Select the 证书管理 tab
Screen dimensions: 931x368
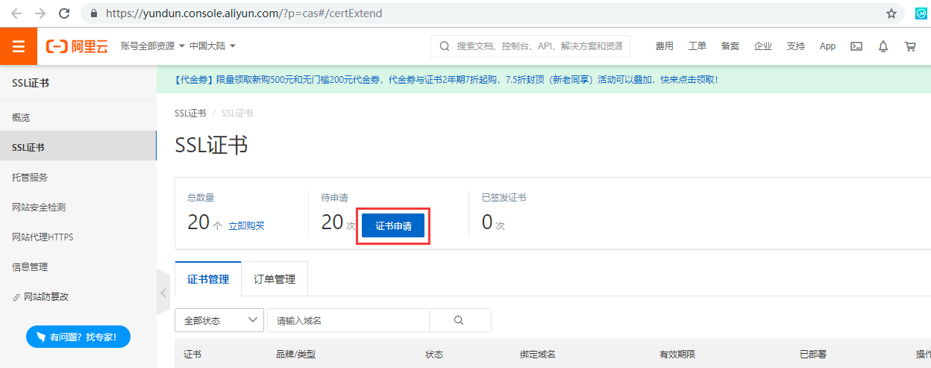[208, 280]
